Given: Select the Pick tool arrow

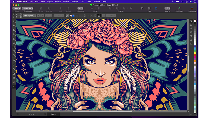Looking at the screenshot, I should [14, 21].
